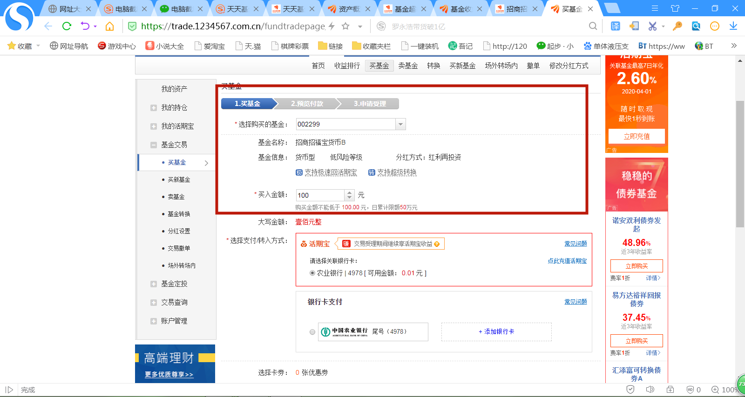The height and width of the screenshot is (397, 745).
Task: Click the vertical page scrollbar thumb
Action: click(740, 164)
